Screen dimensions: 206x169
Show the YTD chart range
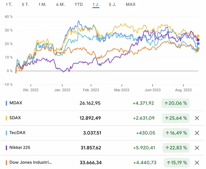click(79, 5)
